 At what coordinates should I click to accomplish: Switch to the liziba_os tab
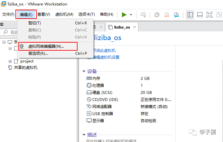[122, 27]
